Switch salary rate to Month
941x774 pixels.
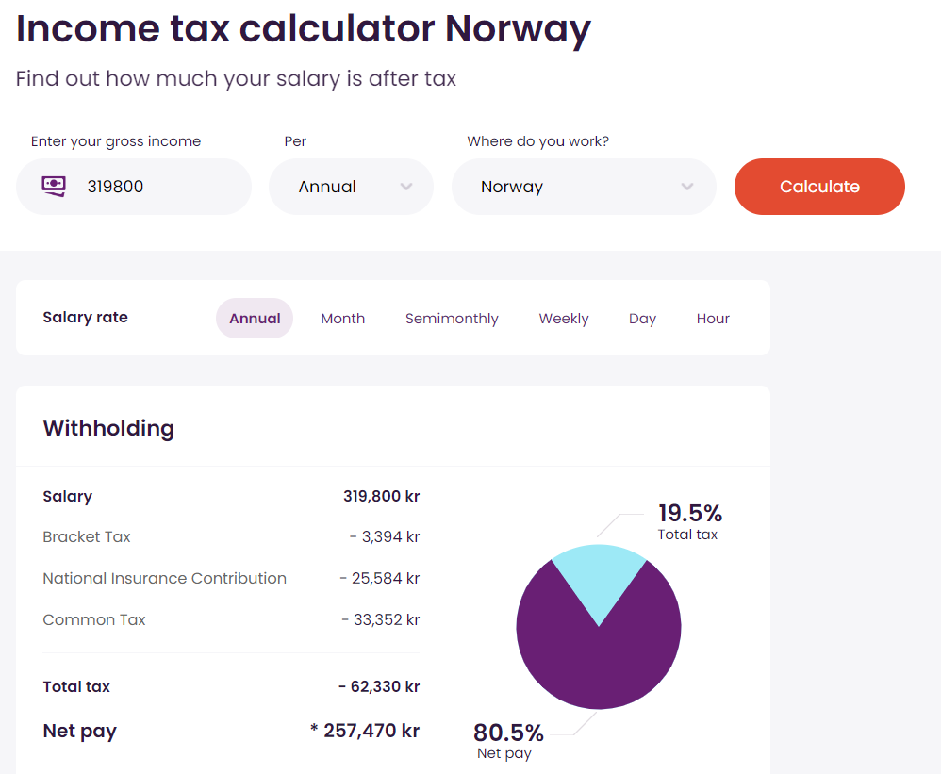tap(342, 319)
